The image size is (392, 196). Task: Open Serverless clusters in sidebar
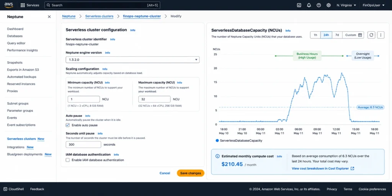[x=21, y=139]
